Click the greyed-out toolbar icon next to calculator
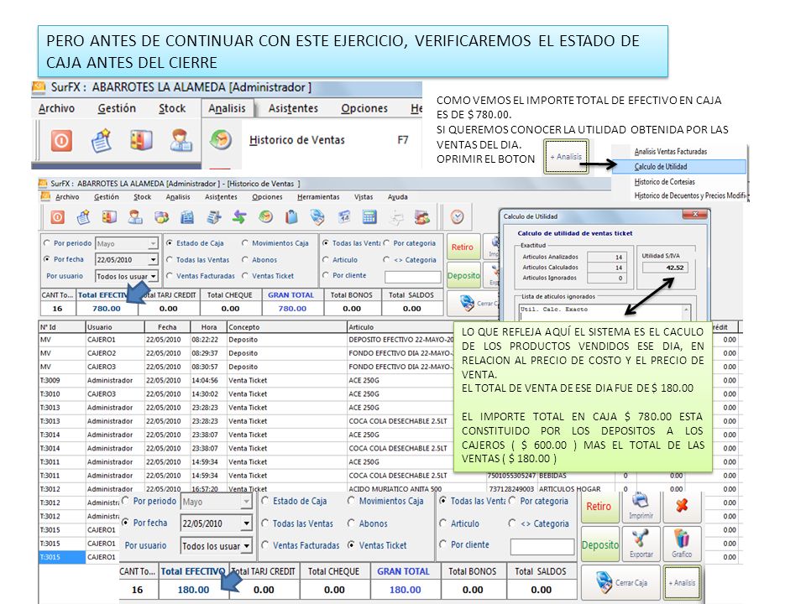 coord(396,217)
